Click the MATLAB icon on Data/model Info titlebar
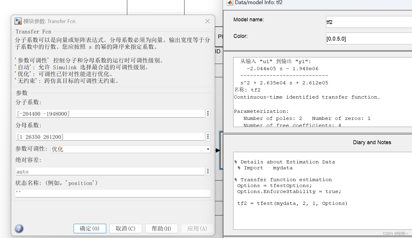The width and height of the screenshot is (412, 238). pyautogui.click(x=230, y=3)
